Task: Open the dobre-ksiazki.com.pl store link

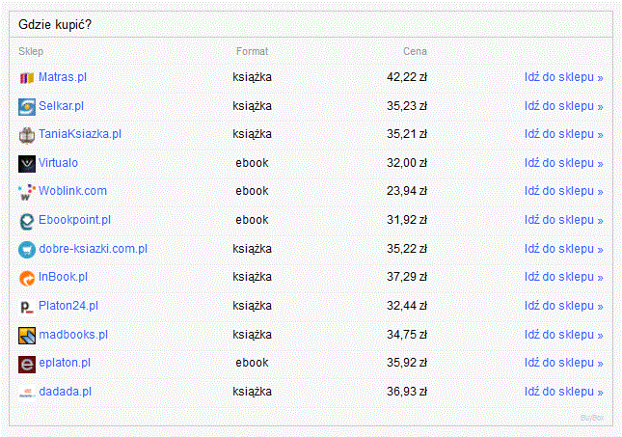Action: (94, 249)
